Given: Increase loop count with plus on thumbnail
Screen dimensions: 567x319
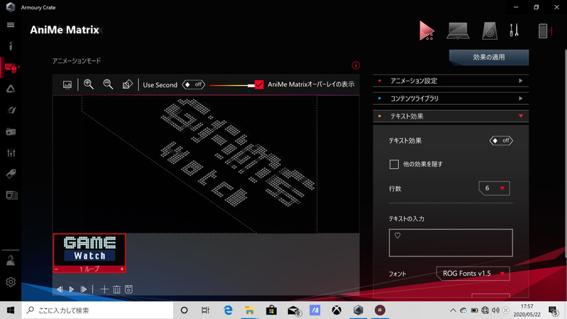Looking at the screenshot, I should (x=122, y=269).
